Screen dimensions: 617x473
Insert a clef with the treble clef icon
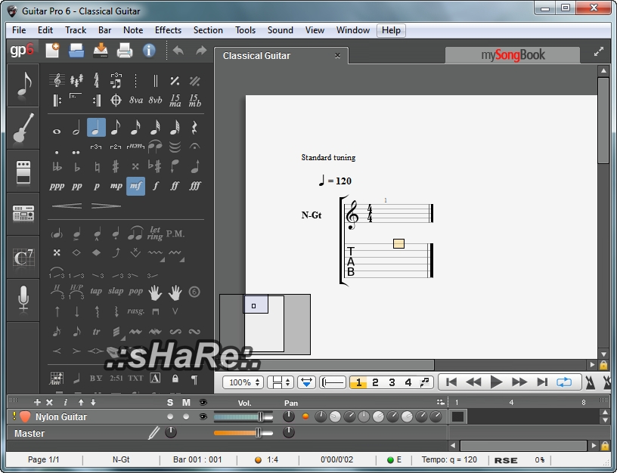pyautogui.click(x=57, y=80)
